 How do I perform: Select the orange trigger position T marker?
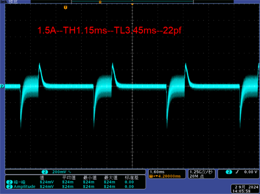click(65, 7)
